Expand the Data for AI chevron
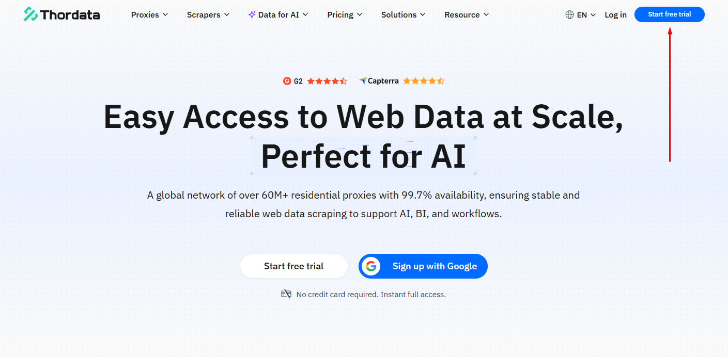Viewport: 728px width, 357px height. pos(305,14)
